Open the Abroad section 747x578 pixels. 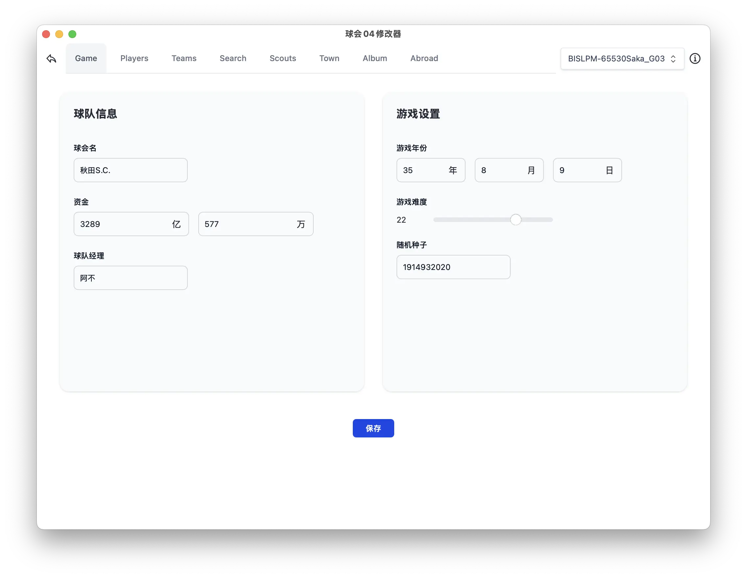point(424,58)
